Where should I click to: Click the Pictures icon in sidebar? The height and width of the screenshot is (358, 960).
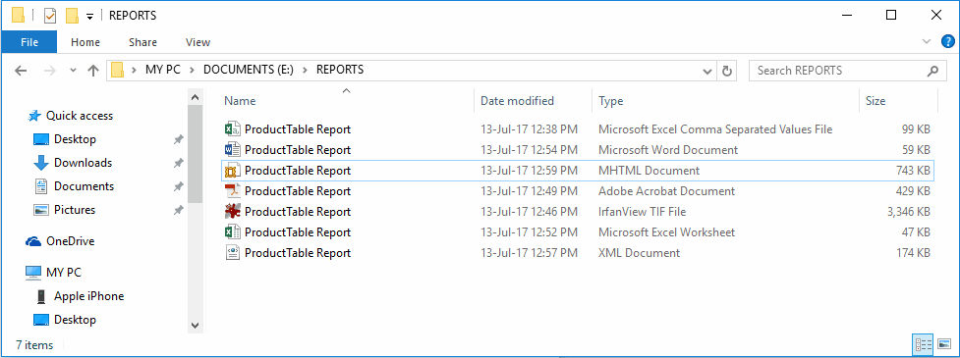coord(41,210)
